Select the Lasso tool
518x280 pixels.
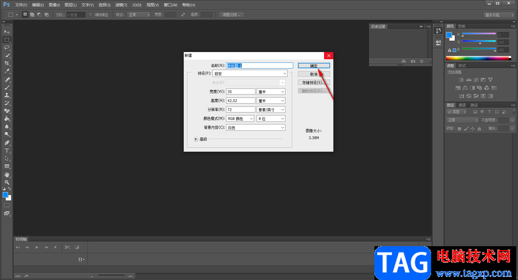(7, 48)
